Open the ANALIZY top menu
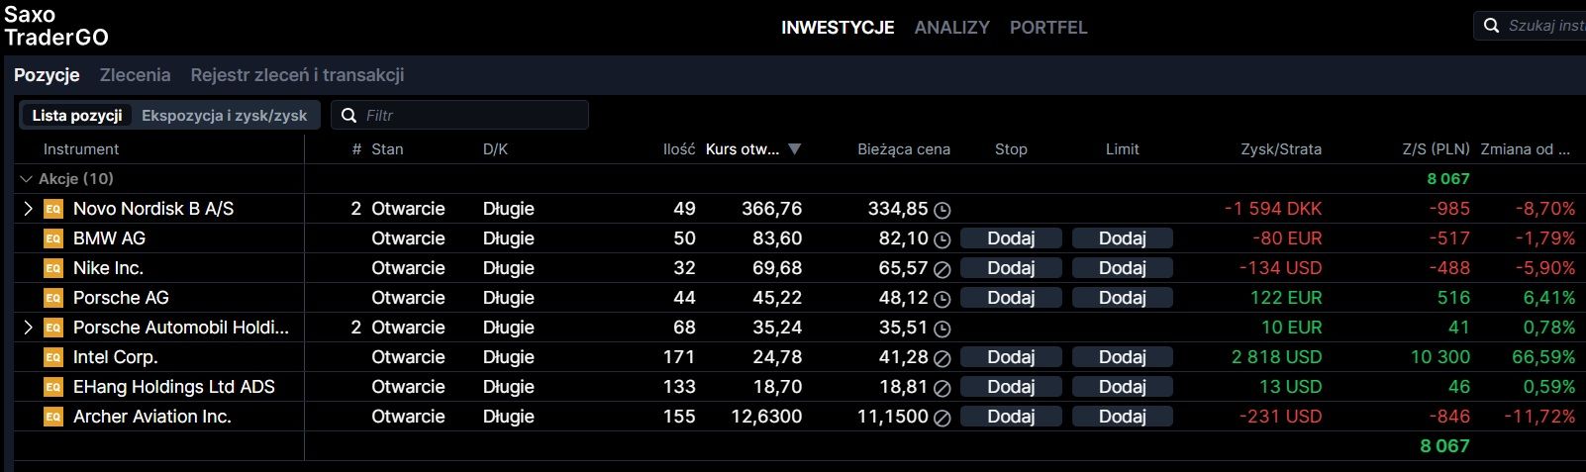1586x472 pixels. point(951,28)
